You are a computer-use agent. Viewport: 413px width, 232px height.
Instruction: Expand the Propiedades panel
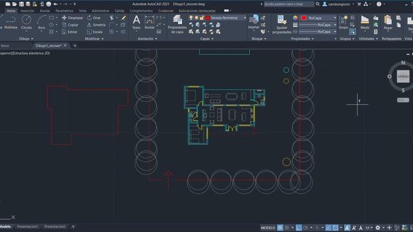(x=303, y=39)
